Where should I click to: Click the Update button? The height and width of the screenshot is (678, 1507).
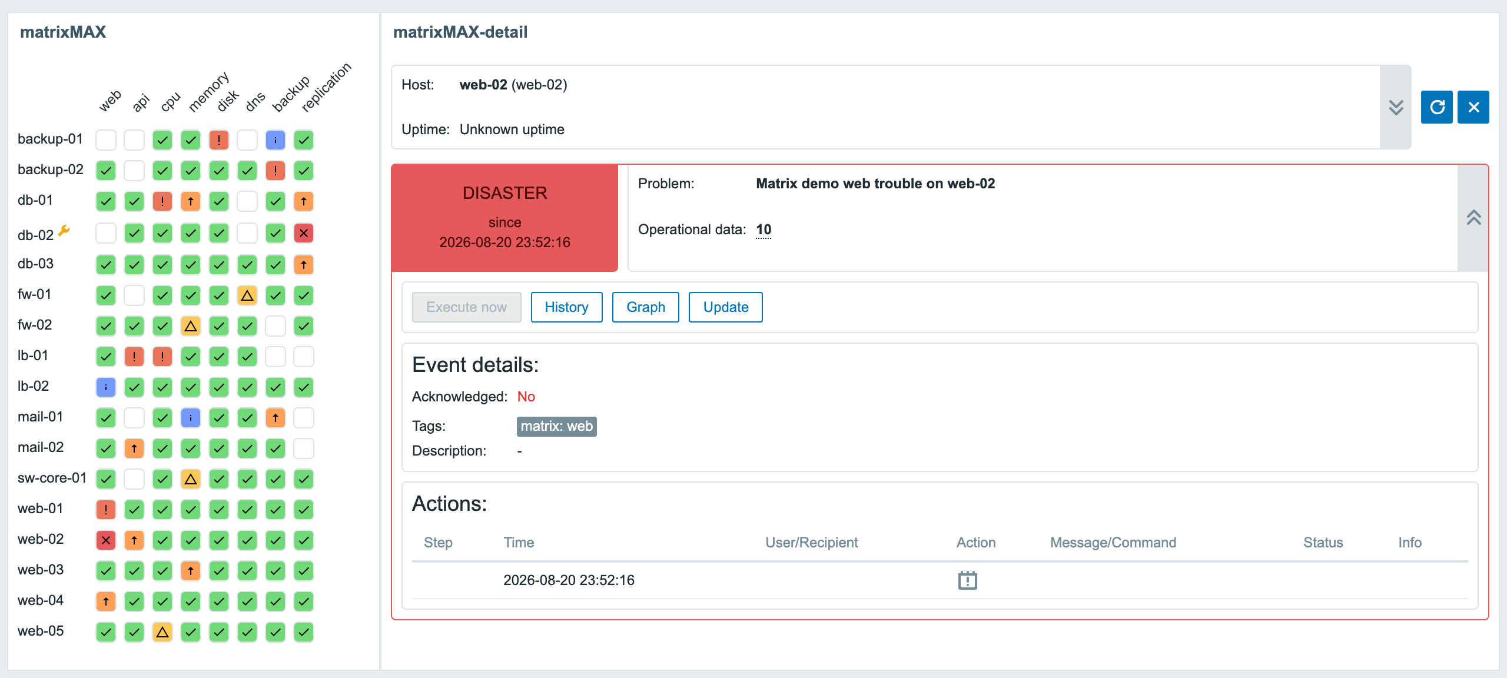pyautogui.click(x=726, y=307)
